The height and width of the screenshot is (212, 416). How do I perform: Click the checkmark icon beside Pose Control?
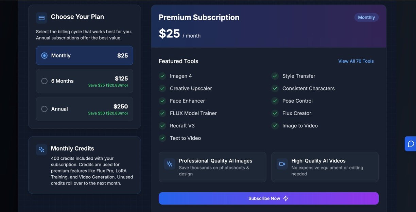point(275,101)
